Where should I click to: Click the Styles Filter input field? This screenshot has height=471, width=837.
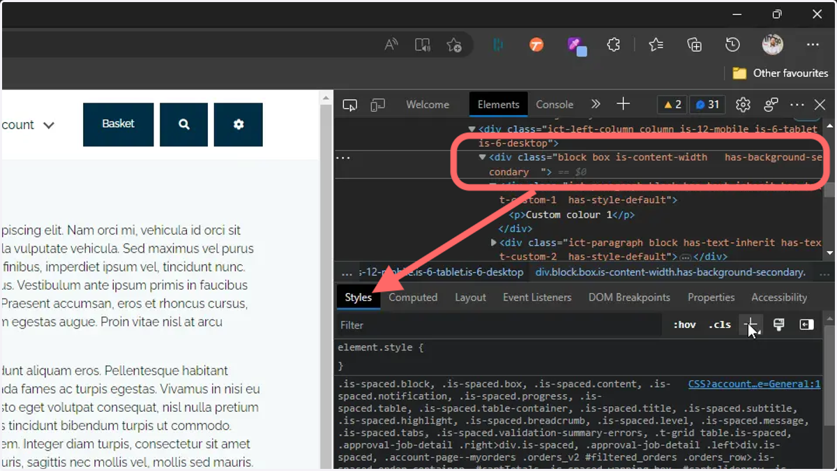click(498, 325)
